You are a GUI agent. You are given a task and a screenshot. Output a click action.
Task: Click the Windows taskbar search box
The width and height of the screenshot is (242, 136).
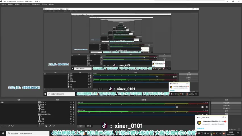click(28, 134)
